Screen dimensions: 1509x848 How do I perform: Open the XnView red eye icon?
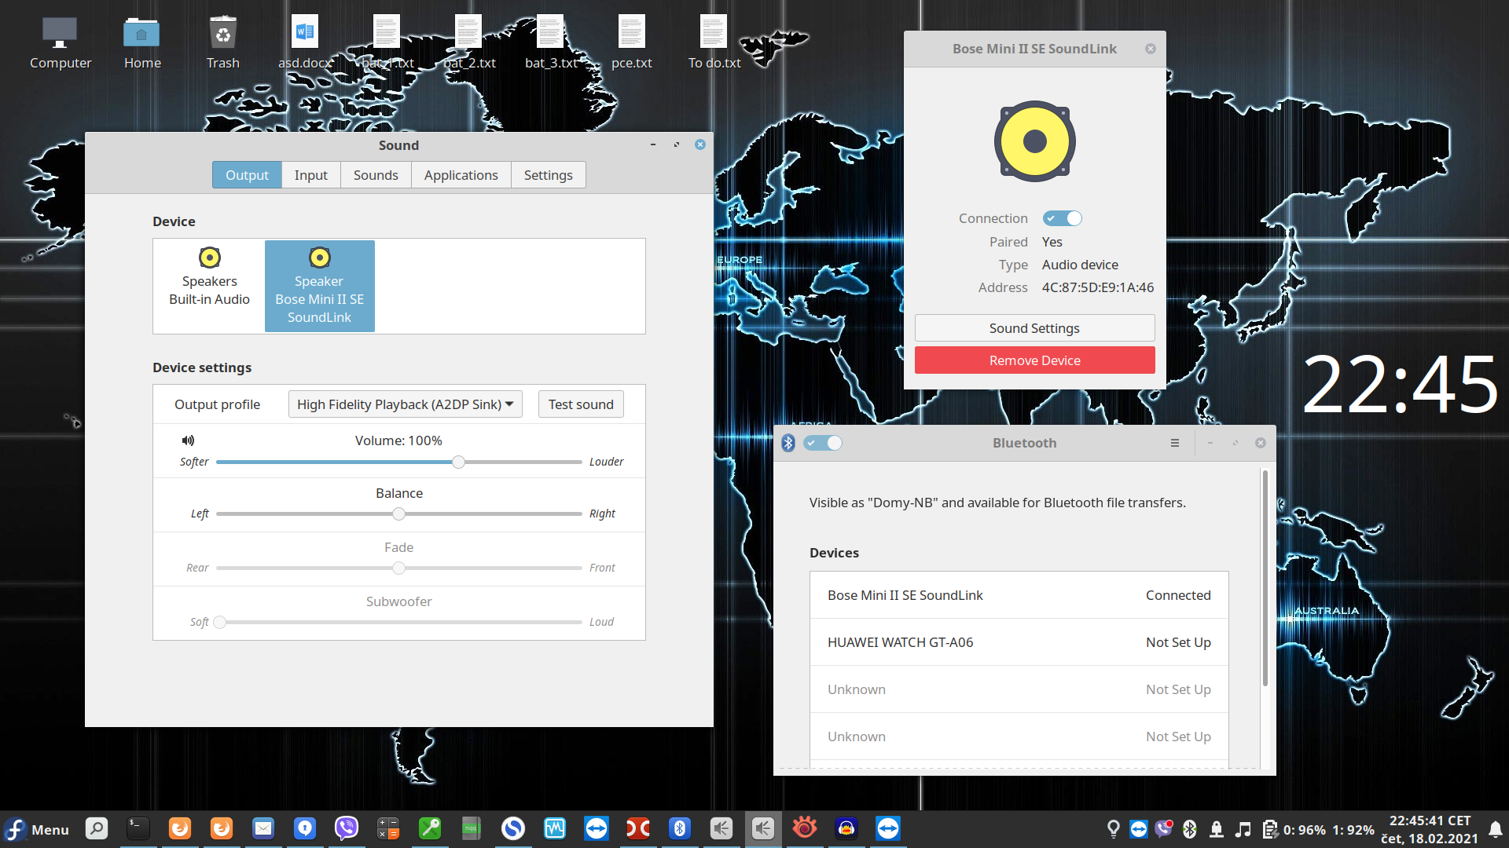805,828
